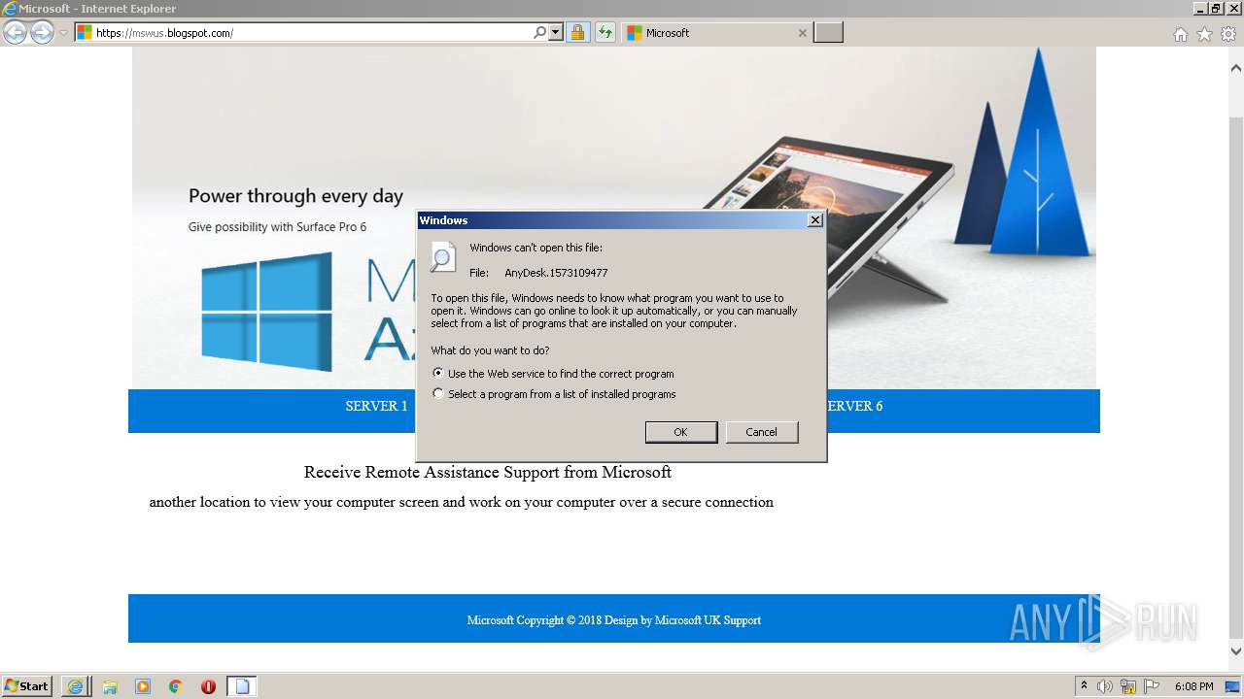
Task: Click the volume speaker tray icon
Action: pyautogui.click(x=1105, y=686)
